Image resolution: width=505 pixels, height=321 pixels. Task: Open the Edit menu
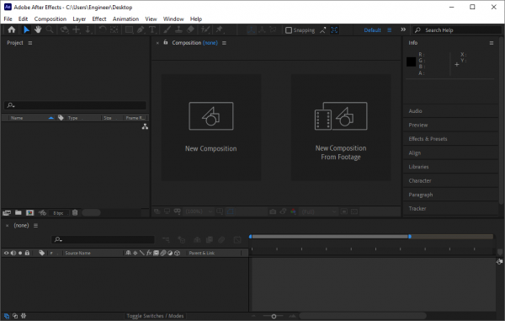point(23,19)
